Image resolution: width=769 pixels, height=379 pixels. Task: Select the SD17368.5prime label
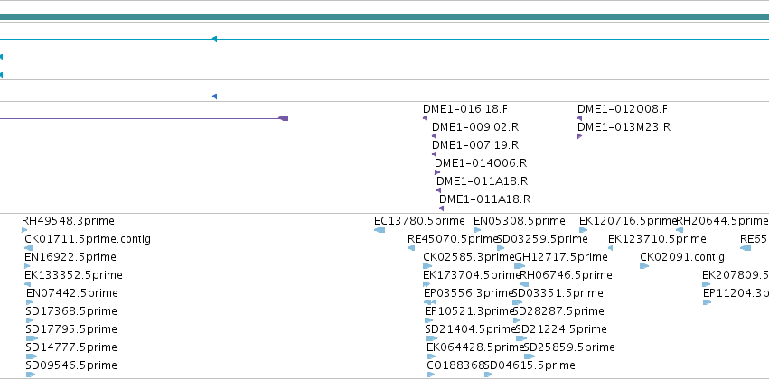[x=71, y=311]
